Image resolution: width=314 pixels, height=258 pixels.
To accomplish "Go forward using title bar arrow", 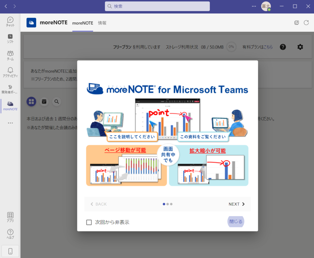I will coord(15,6).
